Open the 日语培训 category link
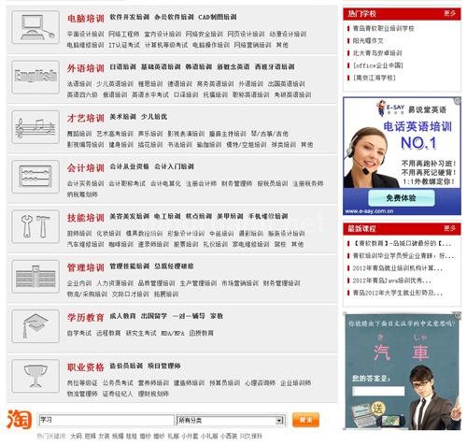 point(122,66)
